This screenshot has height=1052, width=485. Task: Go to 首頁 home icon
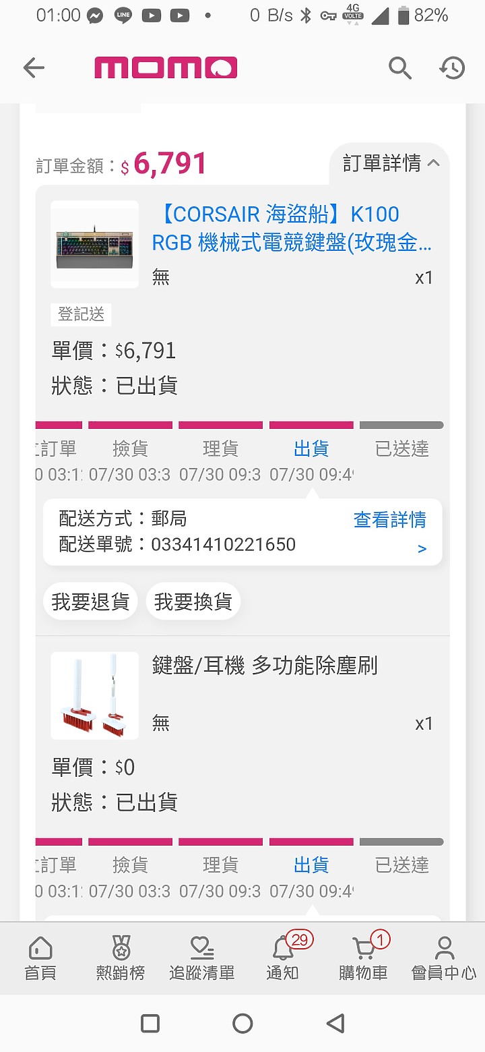click(40, 958)
